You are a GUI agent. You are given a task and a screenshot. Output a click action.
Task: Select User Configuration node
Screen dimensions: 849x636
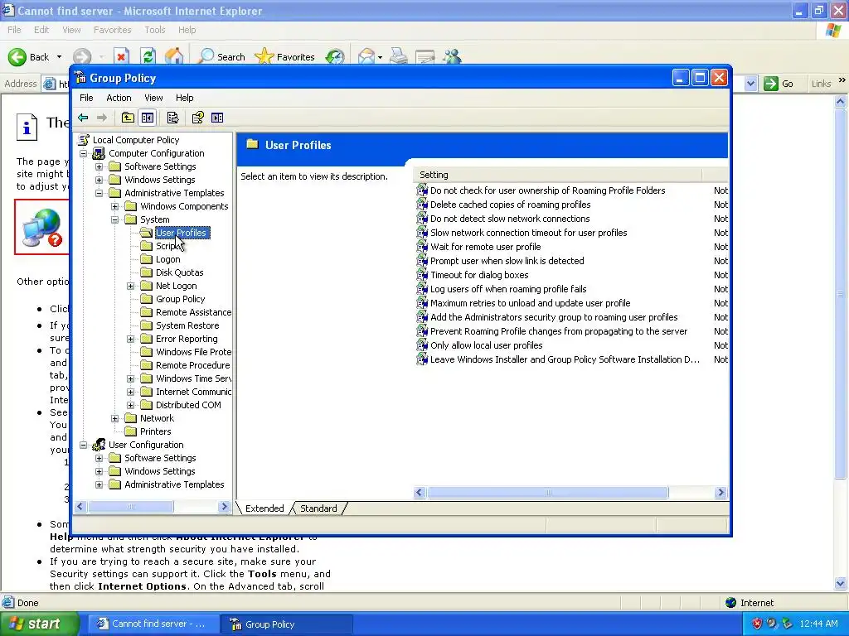coord(146,445)
